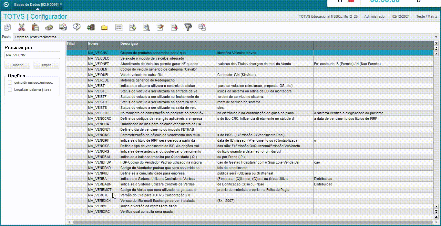The image size is (441, 226).
Task: Select the MV_VERBA row
Action: click(250, 179)
